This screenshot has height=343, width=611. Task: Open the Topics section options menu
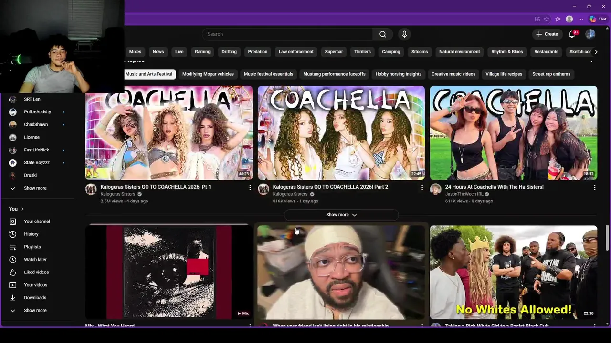pos(591,61)
